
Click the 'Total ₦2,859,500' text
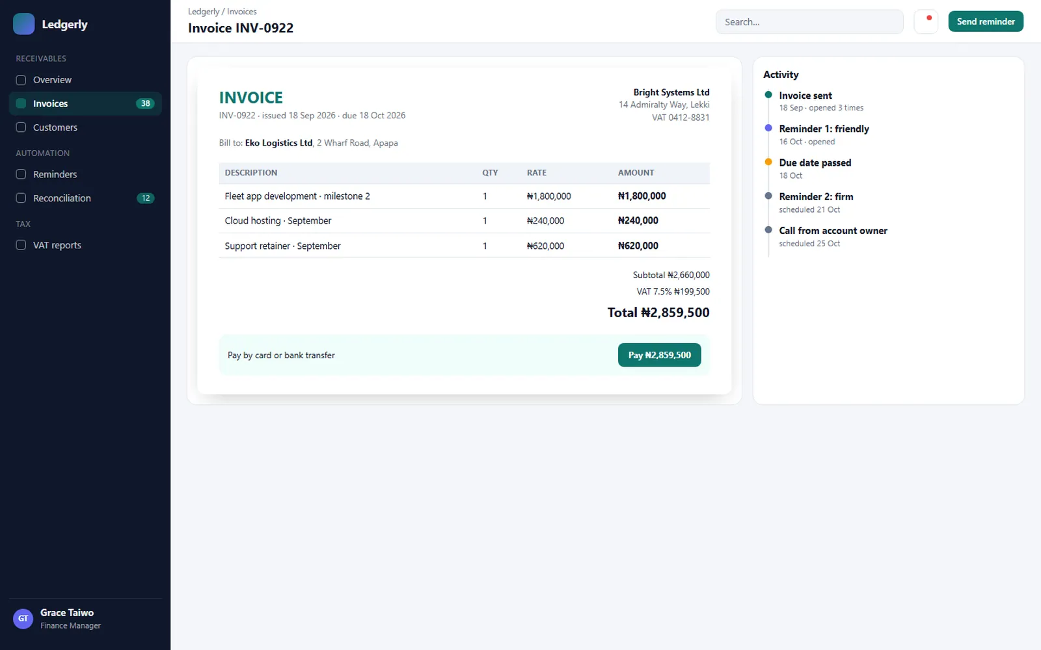[x=658, y=313]
